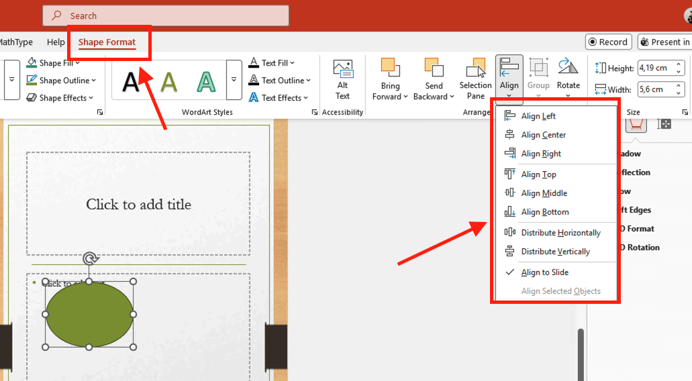This screenshot has height=381, width=692.
Task: Click Distribute Horizontally
Action: pyautogui.click(x=560, y=233)
